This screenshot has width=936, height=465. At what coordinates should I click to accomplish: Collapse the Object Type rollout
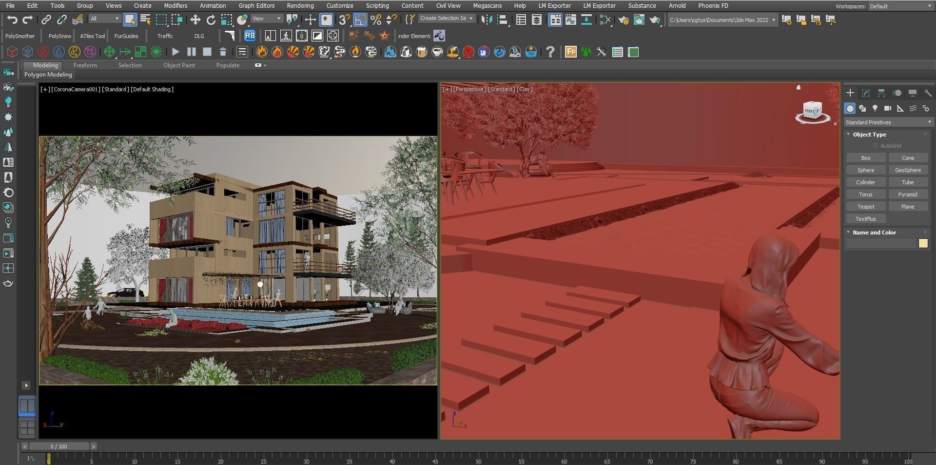coord(870,134)
